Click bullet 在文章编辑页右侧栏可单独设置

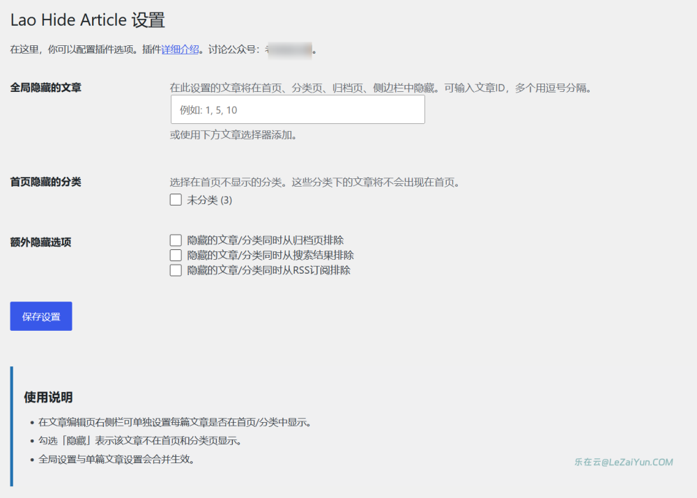coord(174,422)
